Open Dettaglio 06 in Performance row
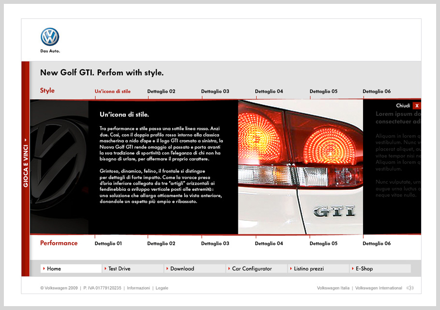This screenshot has width=440, height=310. (377, 243)
